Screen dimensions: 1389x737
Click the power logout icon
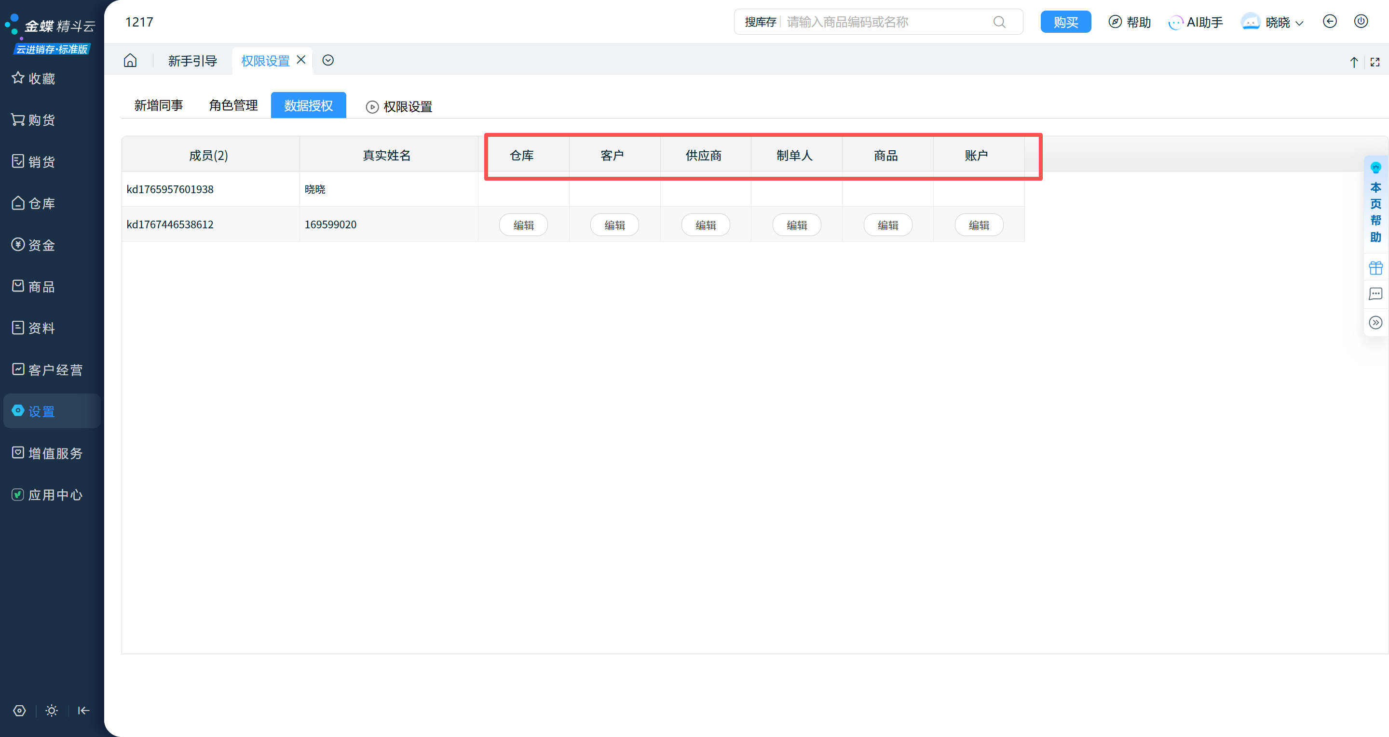tap(1361, 22)
